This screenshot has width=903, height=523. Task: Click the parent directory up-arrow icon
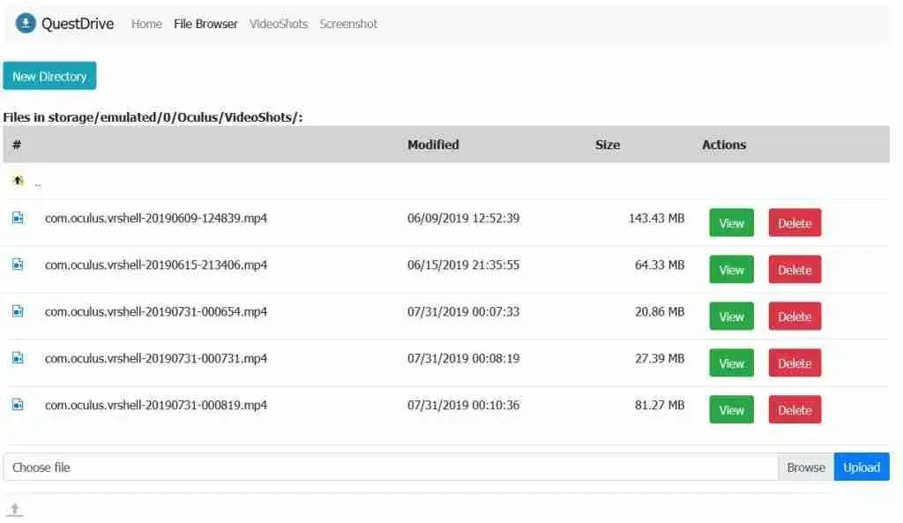coord(18,181)
